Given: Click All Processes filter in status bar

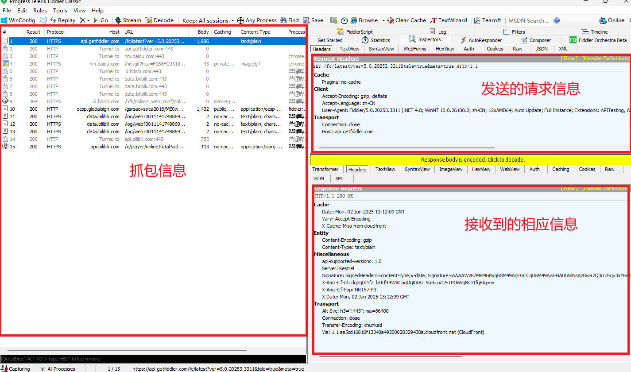Looking at the screenshot, I should (57, 368).
